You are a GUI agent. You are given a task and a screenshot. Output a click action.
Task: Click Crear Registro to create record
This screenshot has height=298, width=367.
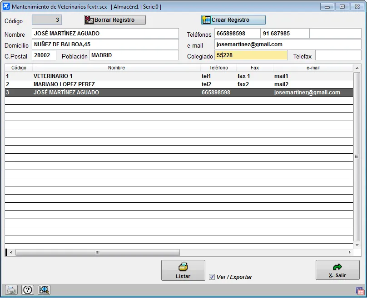coord(233,20)
